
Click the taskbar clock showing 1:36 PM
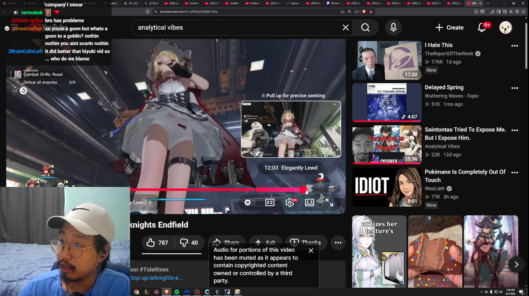(x=510, y=292)
